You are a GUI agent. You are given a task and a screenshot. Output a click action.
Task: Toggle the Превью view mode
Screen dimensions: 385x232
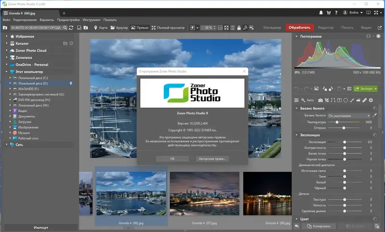point(140,28)
